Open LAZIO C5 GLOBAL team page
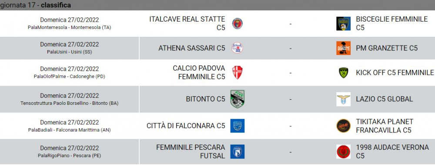This screenshot has height=165, width=435. (x=384, y=99)
